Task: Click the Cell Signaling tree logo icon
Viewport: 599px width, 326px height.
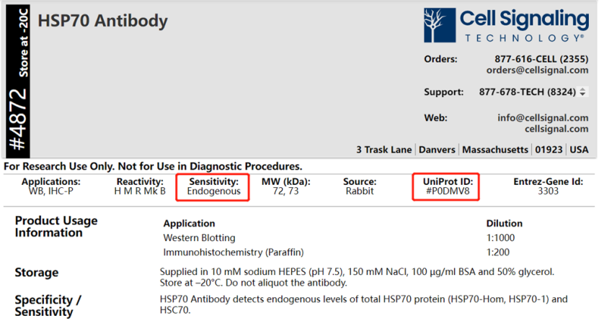Action: click(440, 26)
